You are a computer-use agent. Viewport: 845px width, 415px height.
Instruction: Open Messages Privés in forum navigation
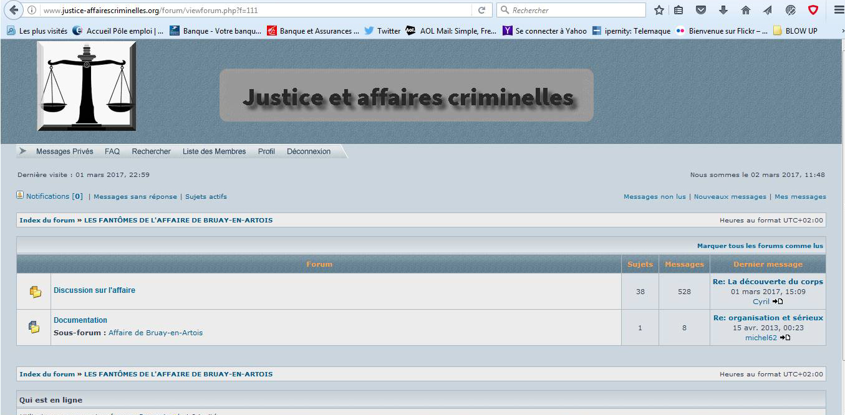(64, 151)
